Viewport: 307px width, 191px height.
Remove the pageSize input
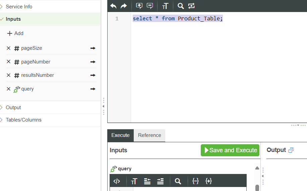click(x=9, y=48)
